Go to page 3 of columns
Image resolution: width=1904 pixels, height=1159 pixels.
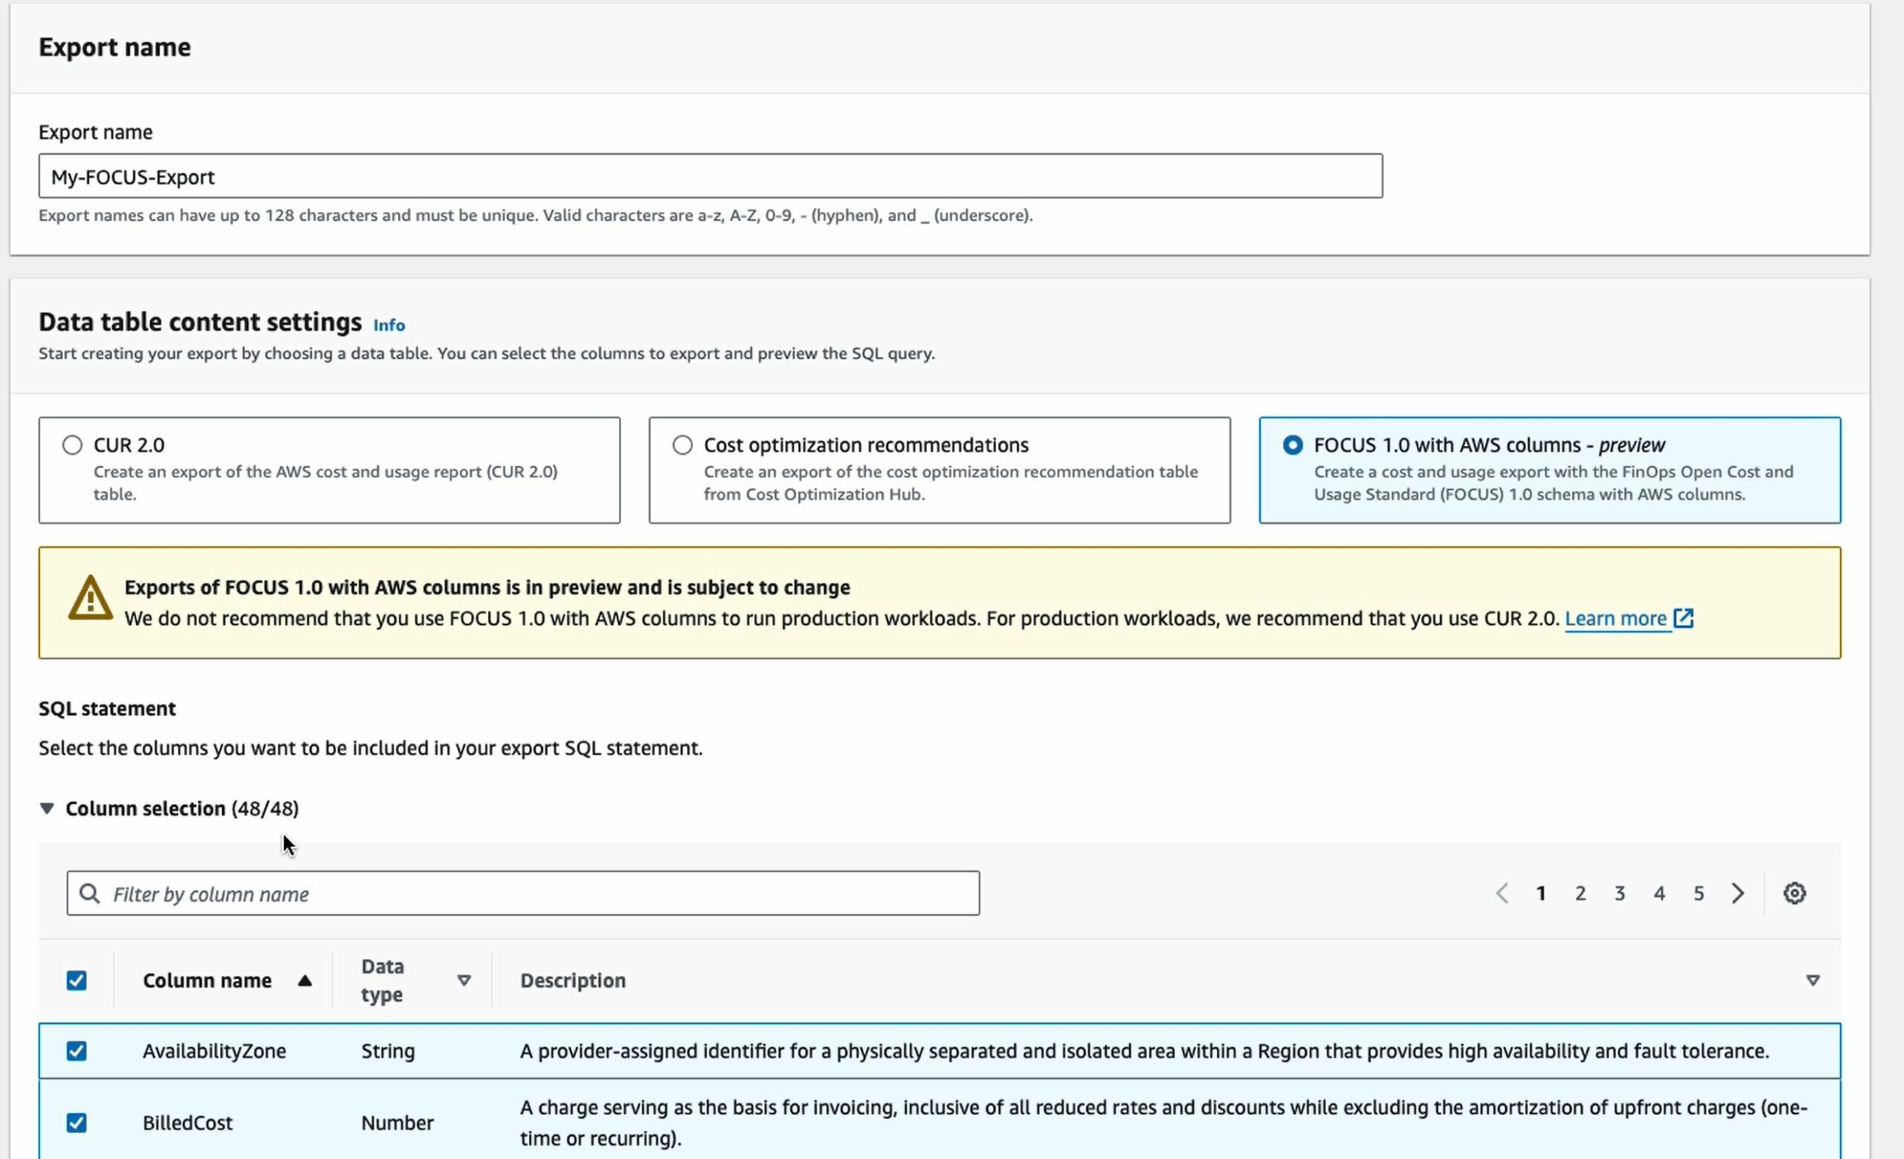click(x=1620, y=894)
